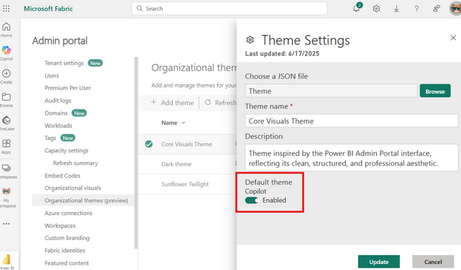Viewport: 461px width, 270px height.
Task: Open Featured content menu item
Action: click(67, 263)
